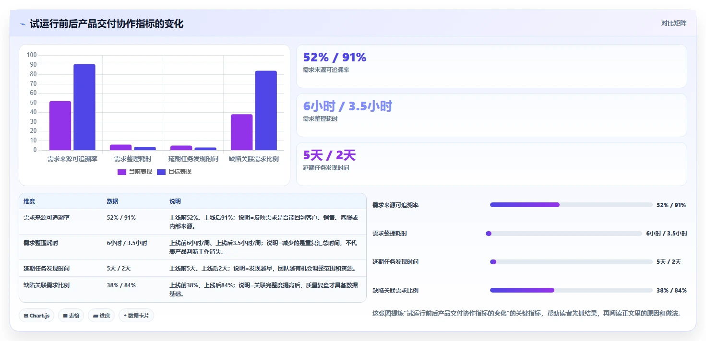
Task: Click the footer summary sentence 这张图提炼…
Action: coord(527,313)
